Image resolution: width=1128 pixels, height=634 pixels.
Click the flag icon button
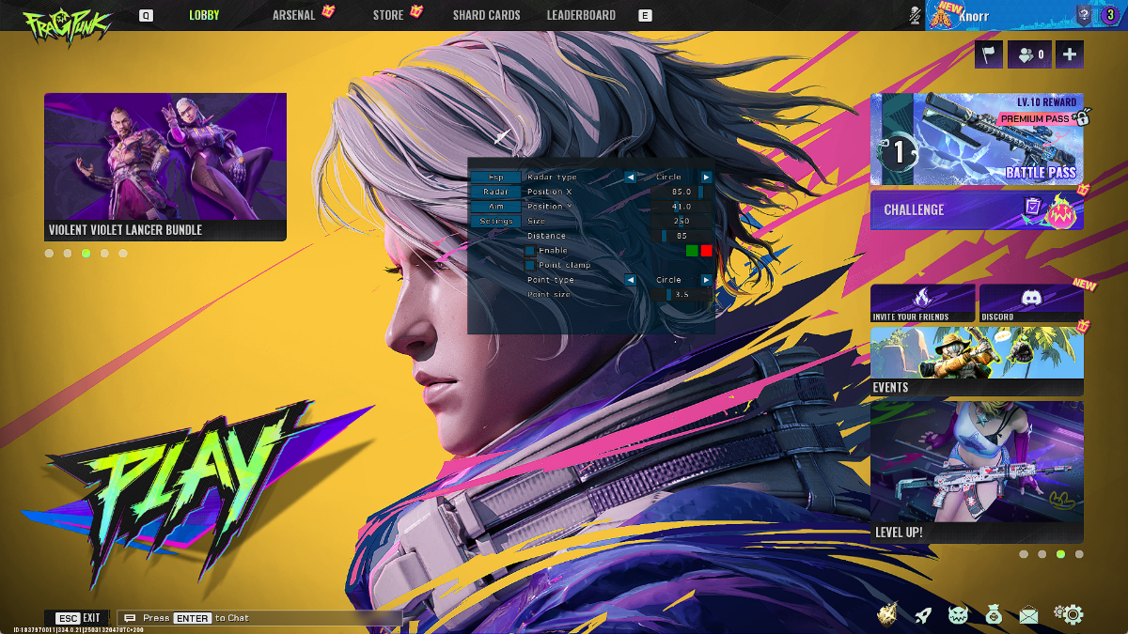989,54
